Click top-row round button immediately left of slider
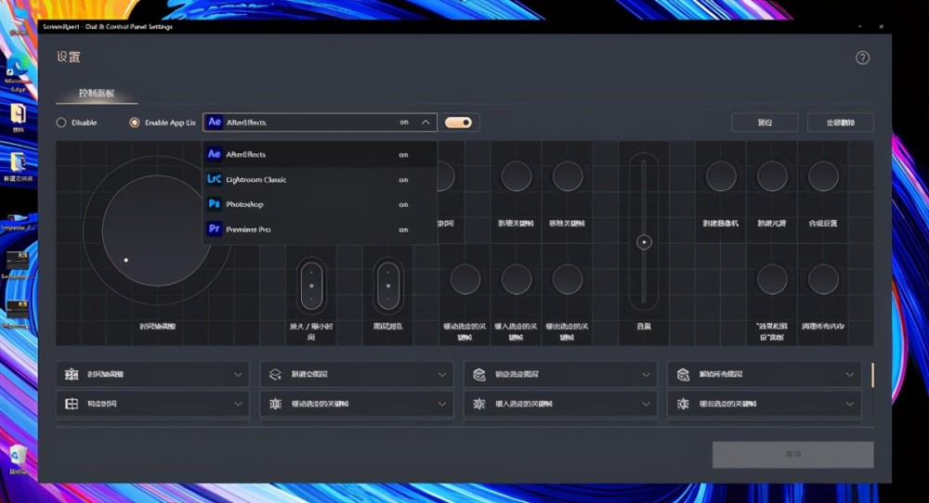 pos(568,176)
